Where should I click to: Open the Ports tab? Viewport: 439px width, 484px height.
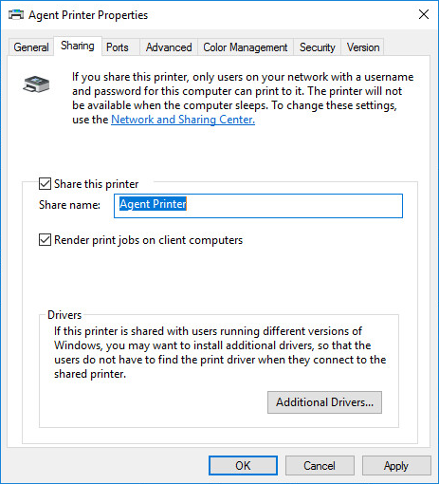(118, 47)
